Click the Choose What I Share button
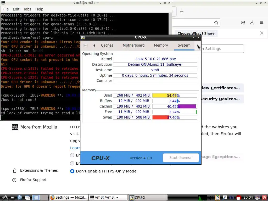 [196, 33]
